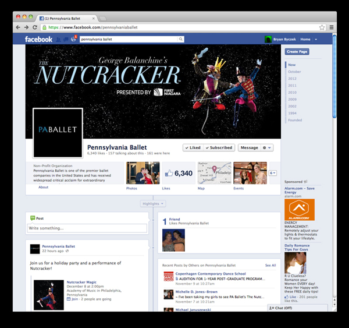Expand the account dropdown arrow by Home
This screenshot has height=328, width=349.
coord(316,40)
